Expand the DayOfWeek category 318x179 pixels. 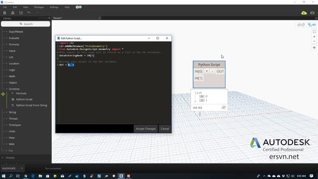[x=16, y=32]
